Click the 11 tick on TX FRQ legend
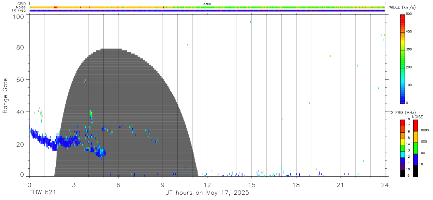The image size is (433, 200). click(x=408, y=163)
